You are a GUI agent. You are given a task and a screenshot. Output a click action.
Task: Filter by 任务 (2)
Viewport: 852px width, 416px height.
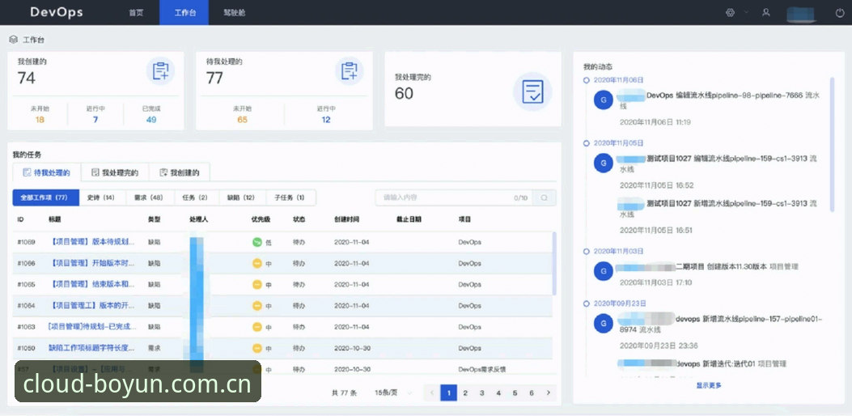[x=195, y=197]
